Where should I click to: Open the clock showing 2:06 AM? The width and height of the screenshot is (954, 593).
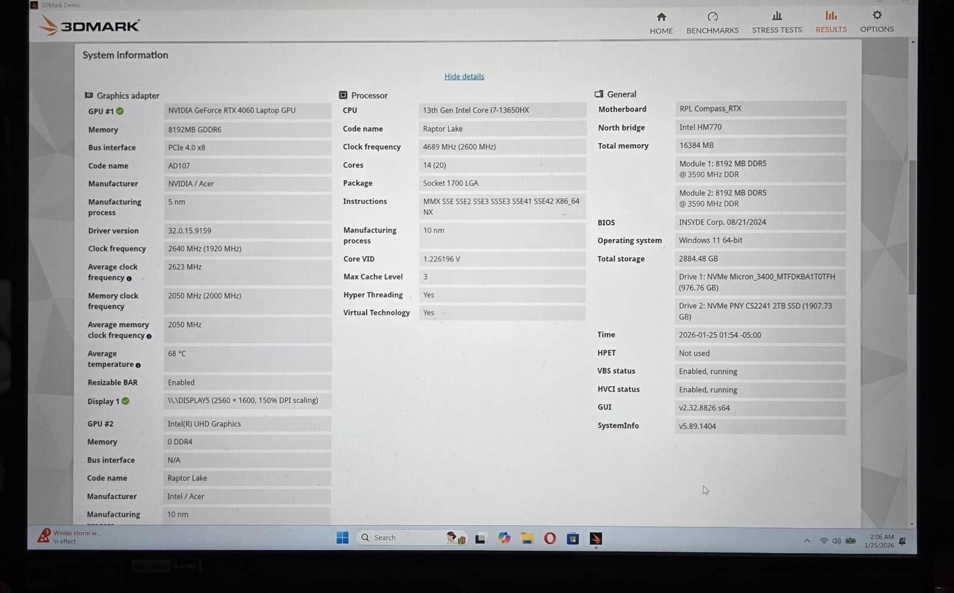[879, 541]
